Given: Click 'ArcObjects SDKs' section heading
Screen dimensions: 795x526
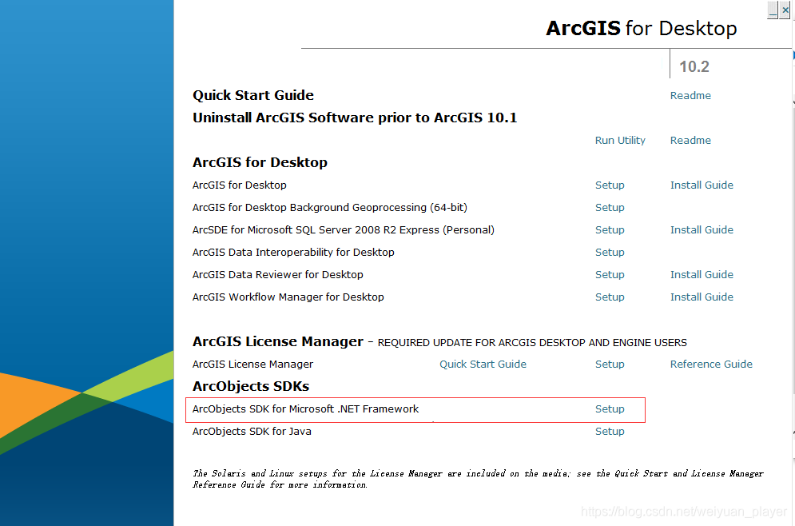Looking at the screenshot, I should (x=250, y=386).
